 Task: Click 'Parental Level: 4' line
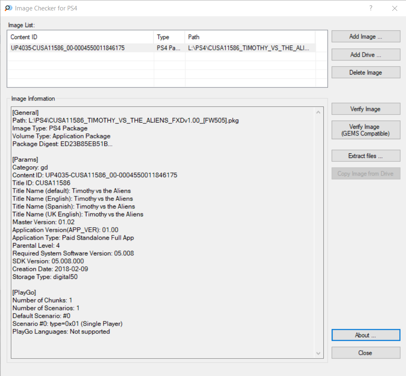pos(36,246)
